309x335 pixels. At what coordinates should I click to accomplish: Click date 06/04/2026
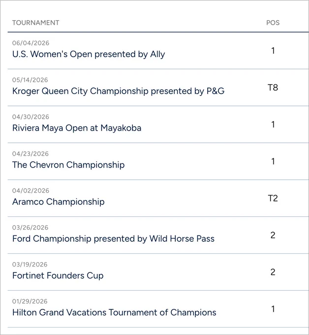[31, 43]
